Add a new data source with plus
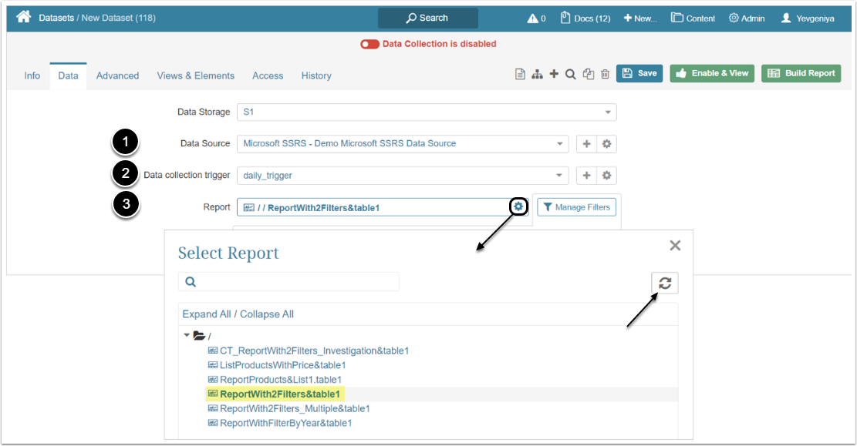This screenshot has height=446, width=857. pos(586,144)
